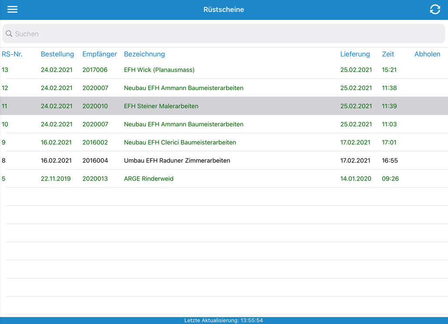Click Empfänger 2020013 cell
Screen dimensions: 448x324
[95, 179]
